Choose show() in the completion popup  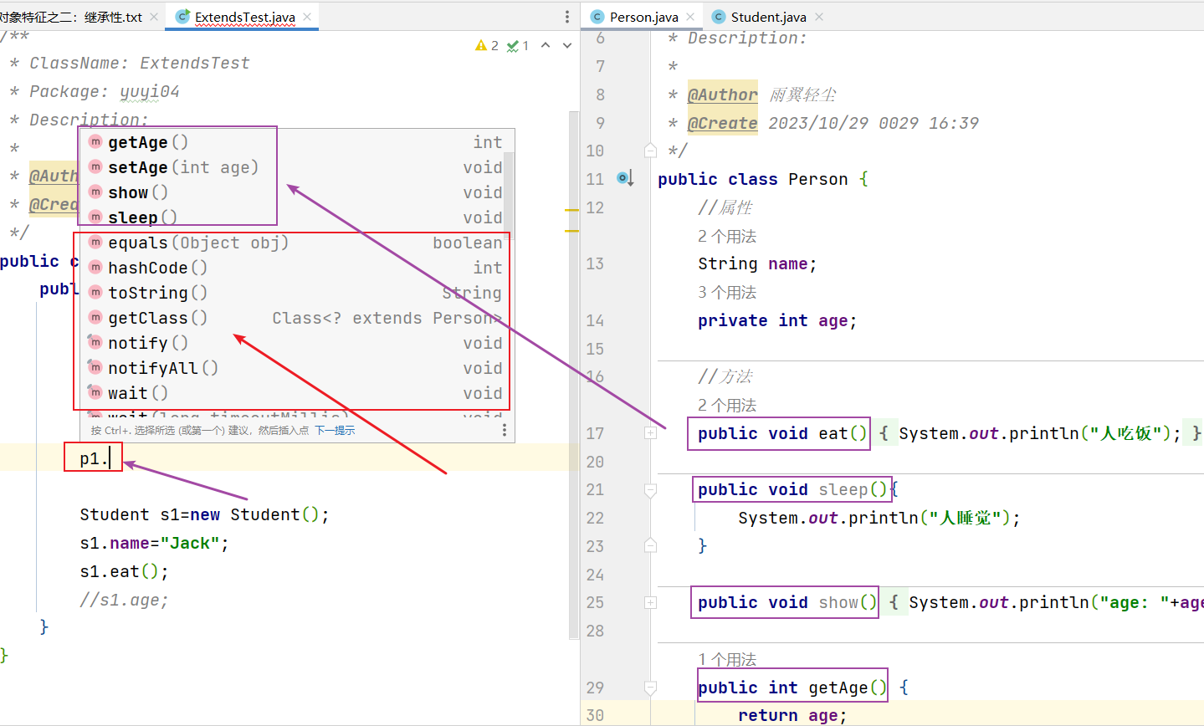click(x=296, y=192)
